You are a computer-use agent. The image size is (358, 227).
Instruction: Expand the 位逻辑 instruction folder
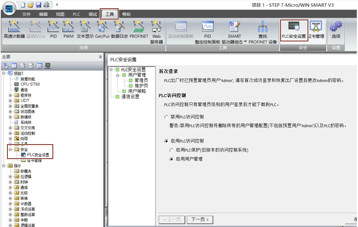coord(11,177)
